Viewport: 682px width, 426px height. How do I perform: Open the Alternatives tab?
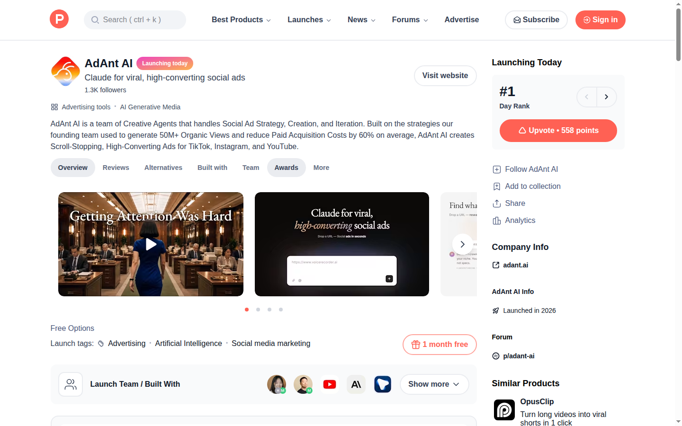click(x=163, y=168)
